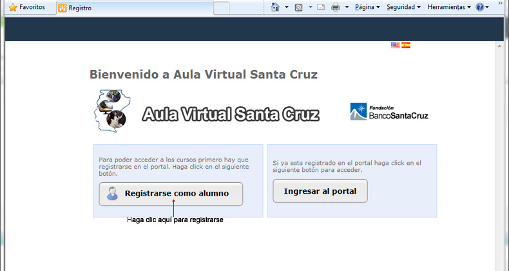Select the Registro browser tab
The width and height of the screenshot is (509, 271).
[135, 8]
